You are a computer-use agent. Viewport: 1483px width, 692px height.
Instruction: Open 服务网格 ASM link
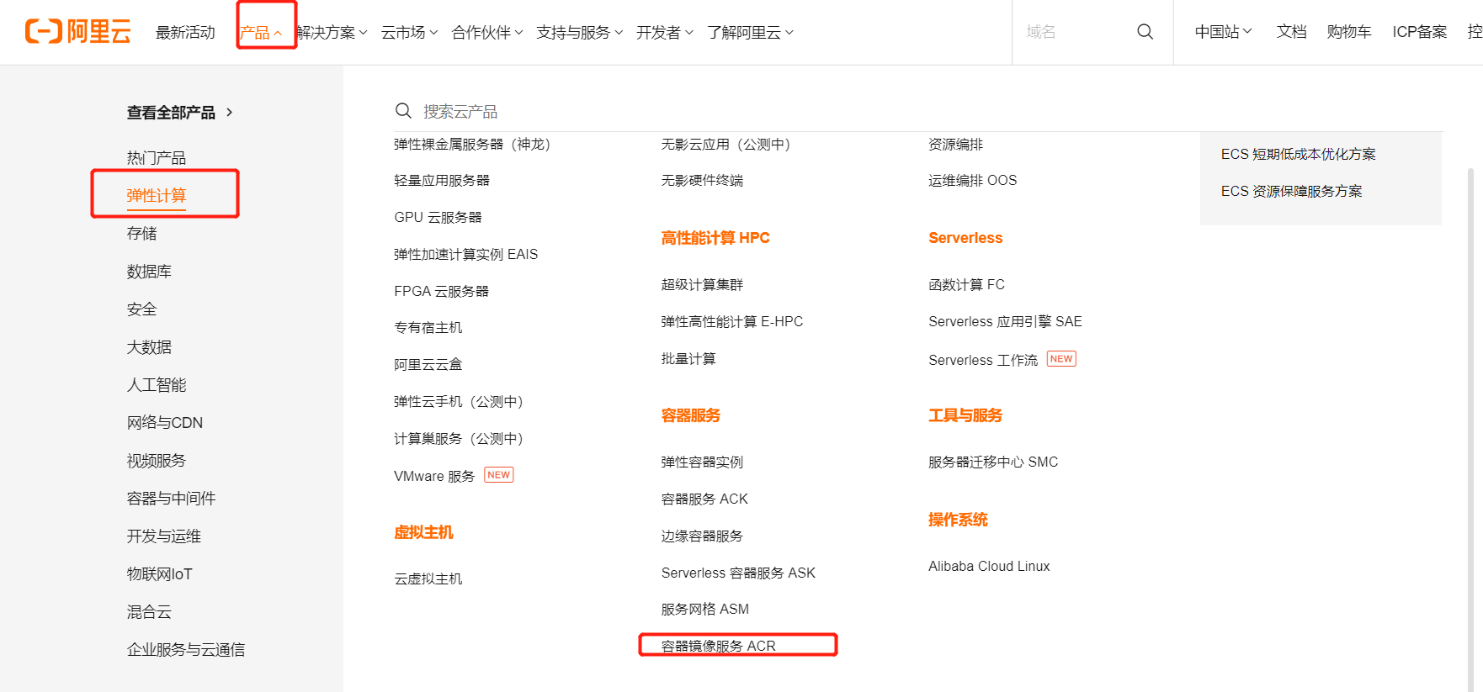(x=704, y=609)
